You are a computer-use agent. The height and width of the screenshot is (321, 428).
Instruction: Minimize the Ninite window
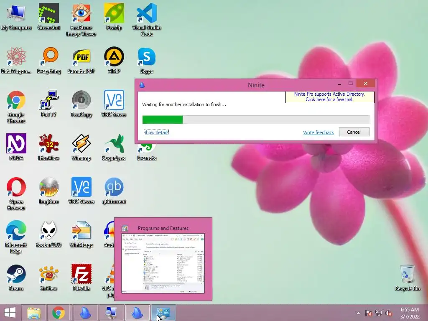tap(339, 84)
